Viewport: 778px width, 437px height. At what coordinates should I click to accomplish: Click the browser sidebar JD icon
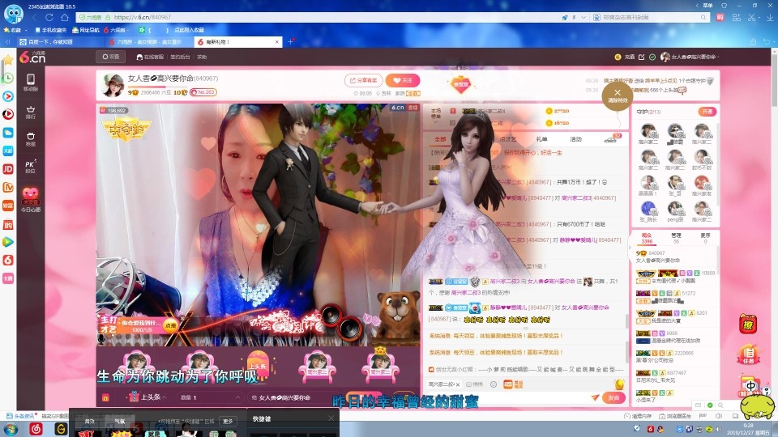[x=8, y=169]
